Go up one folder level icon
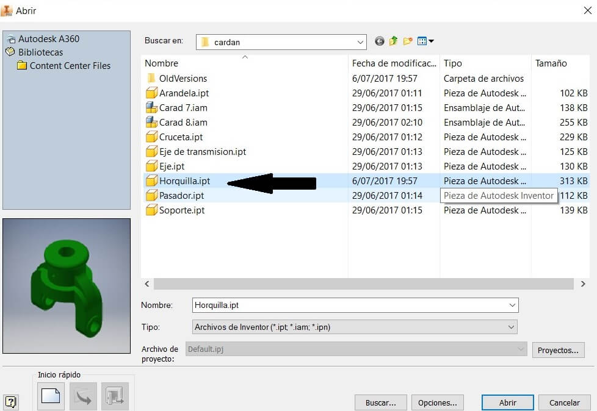 tap(393, 41)
